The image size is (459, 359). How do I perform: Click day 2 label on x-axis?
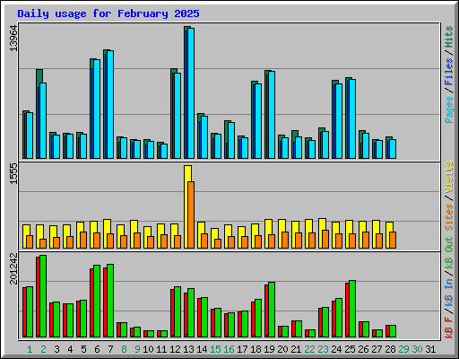[x=43, y=349]
